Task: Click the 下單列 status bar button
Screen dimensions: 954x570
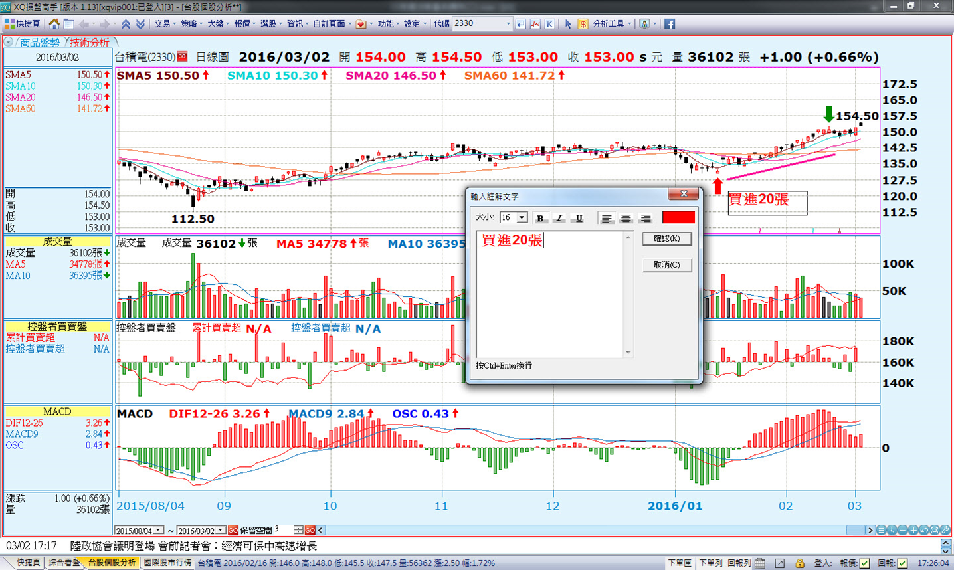Action: pyautogui.click(x=710, y=563)
